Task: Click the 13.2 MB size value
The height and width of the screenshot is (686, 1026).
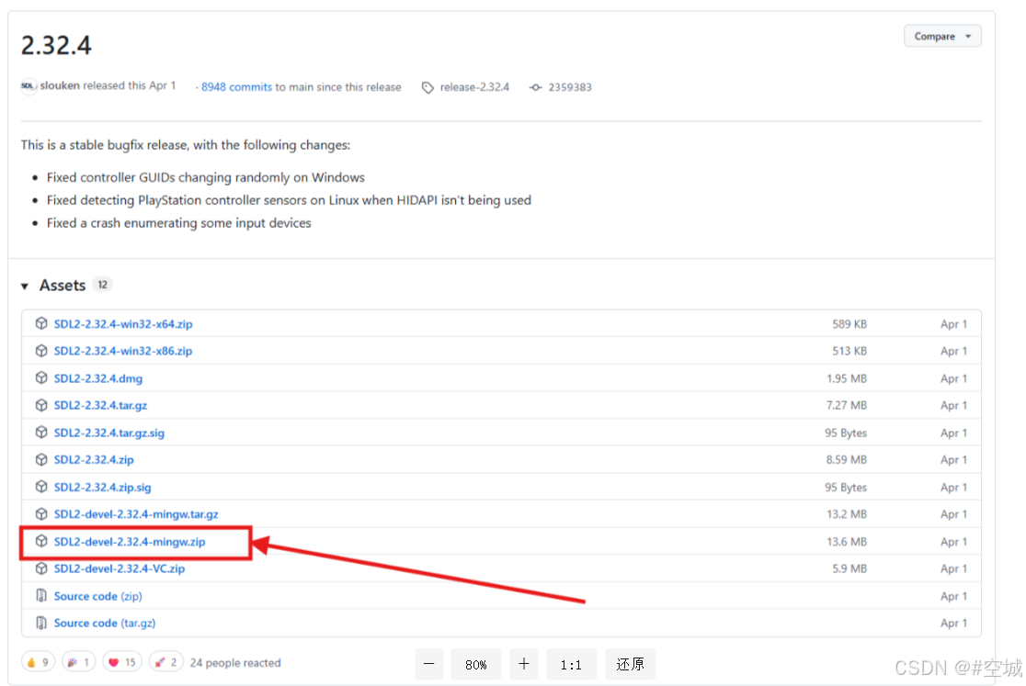Action: pyautogui.click(x=847, y=514)
